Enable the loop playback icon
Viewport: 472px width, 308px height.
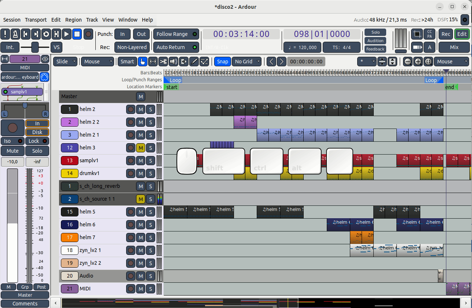tap(46, 34)
